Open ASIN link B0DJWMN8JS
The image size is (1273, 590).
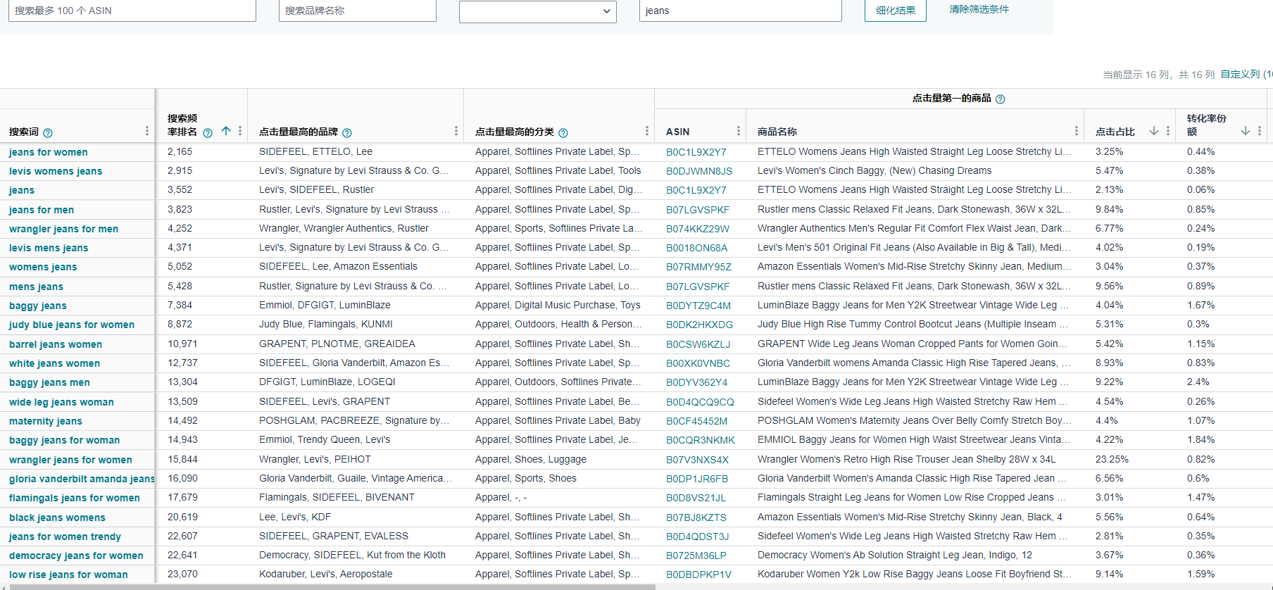coord(699,171)
